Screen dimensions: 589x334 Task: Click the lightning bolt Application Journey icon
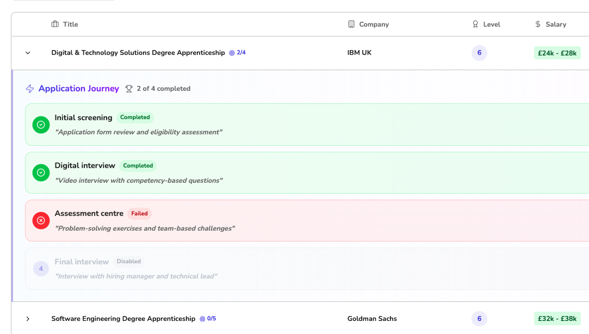coord(30,89)
